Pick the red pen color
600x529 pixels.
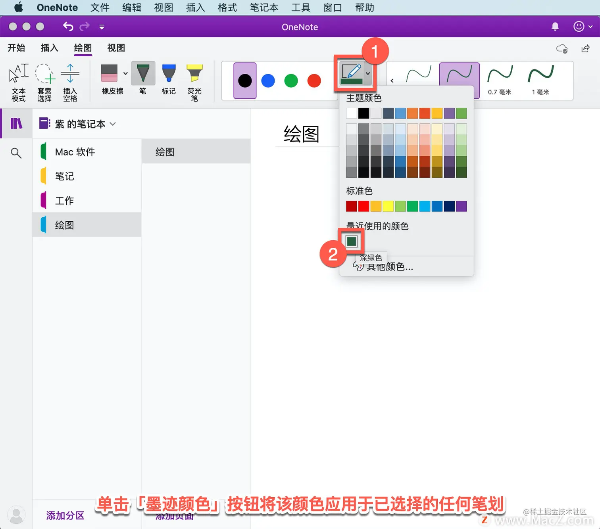point(314,80)
